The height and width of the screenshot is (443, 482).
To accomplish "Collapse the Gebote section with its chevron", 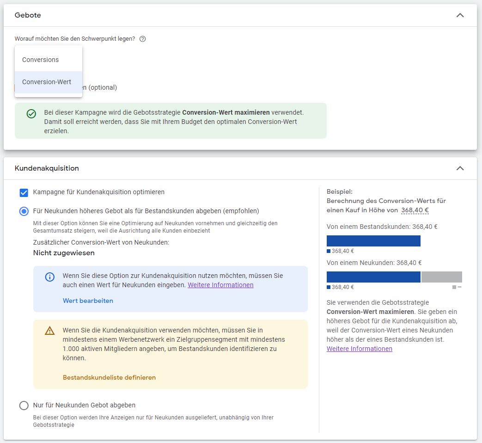I will click(460, 15).
